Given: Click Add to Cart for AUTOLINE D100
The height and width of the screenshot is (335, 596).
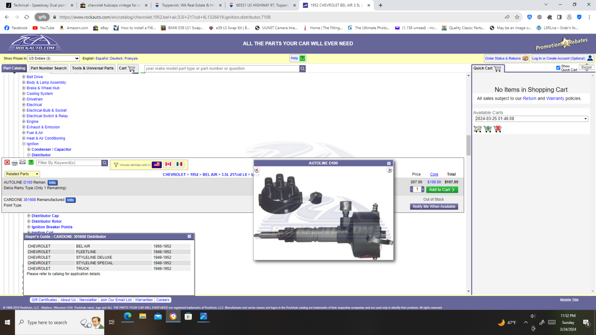Looking at the screenshot, I should 442,190.
